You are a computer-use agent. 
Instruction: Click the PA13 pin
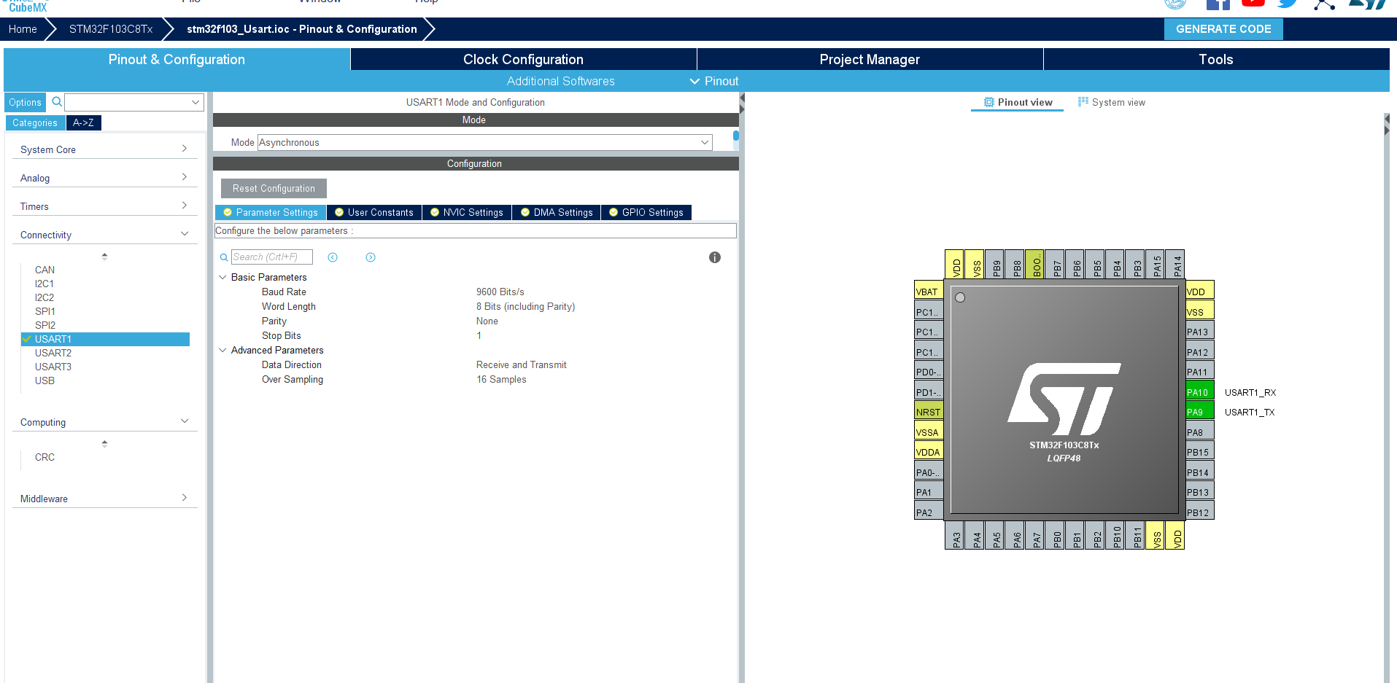1199,332
